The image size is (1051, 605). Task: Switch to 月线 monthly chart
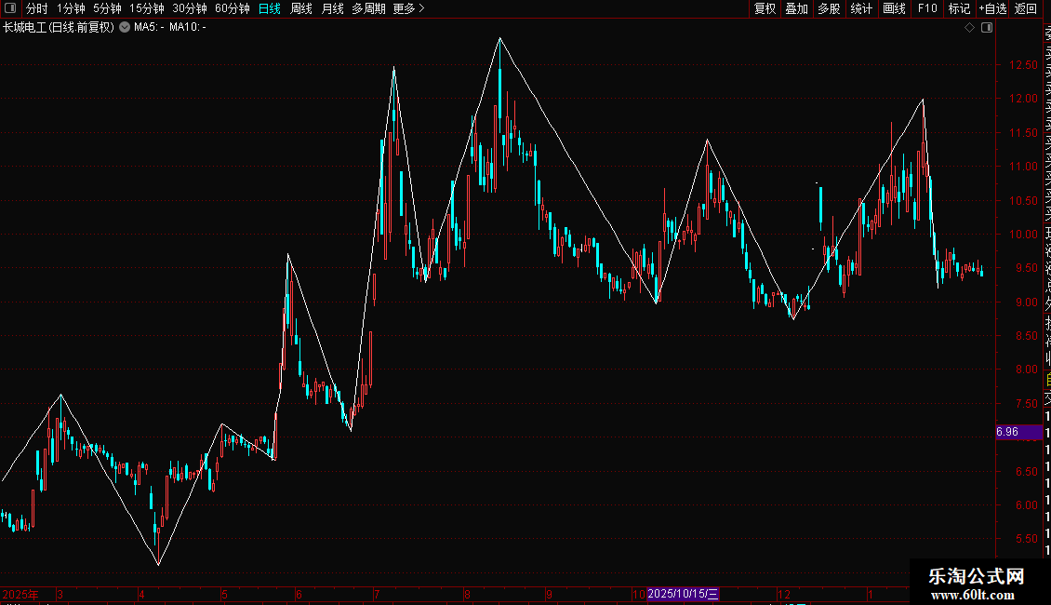[332, 8]
